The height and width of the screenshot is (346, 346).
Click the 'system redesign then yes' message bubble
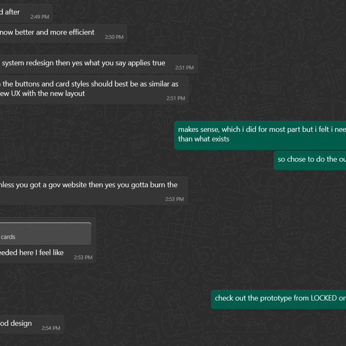pos(99,64)
